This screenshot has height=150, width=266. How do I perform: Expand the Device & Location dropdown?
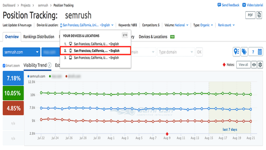[x=87, y=25]
